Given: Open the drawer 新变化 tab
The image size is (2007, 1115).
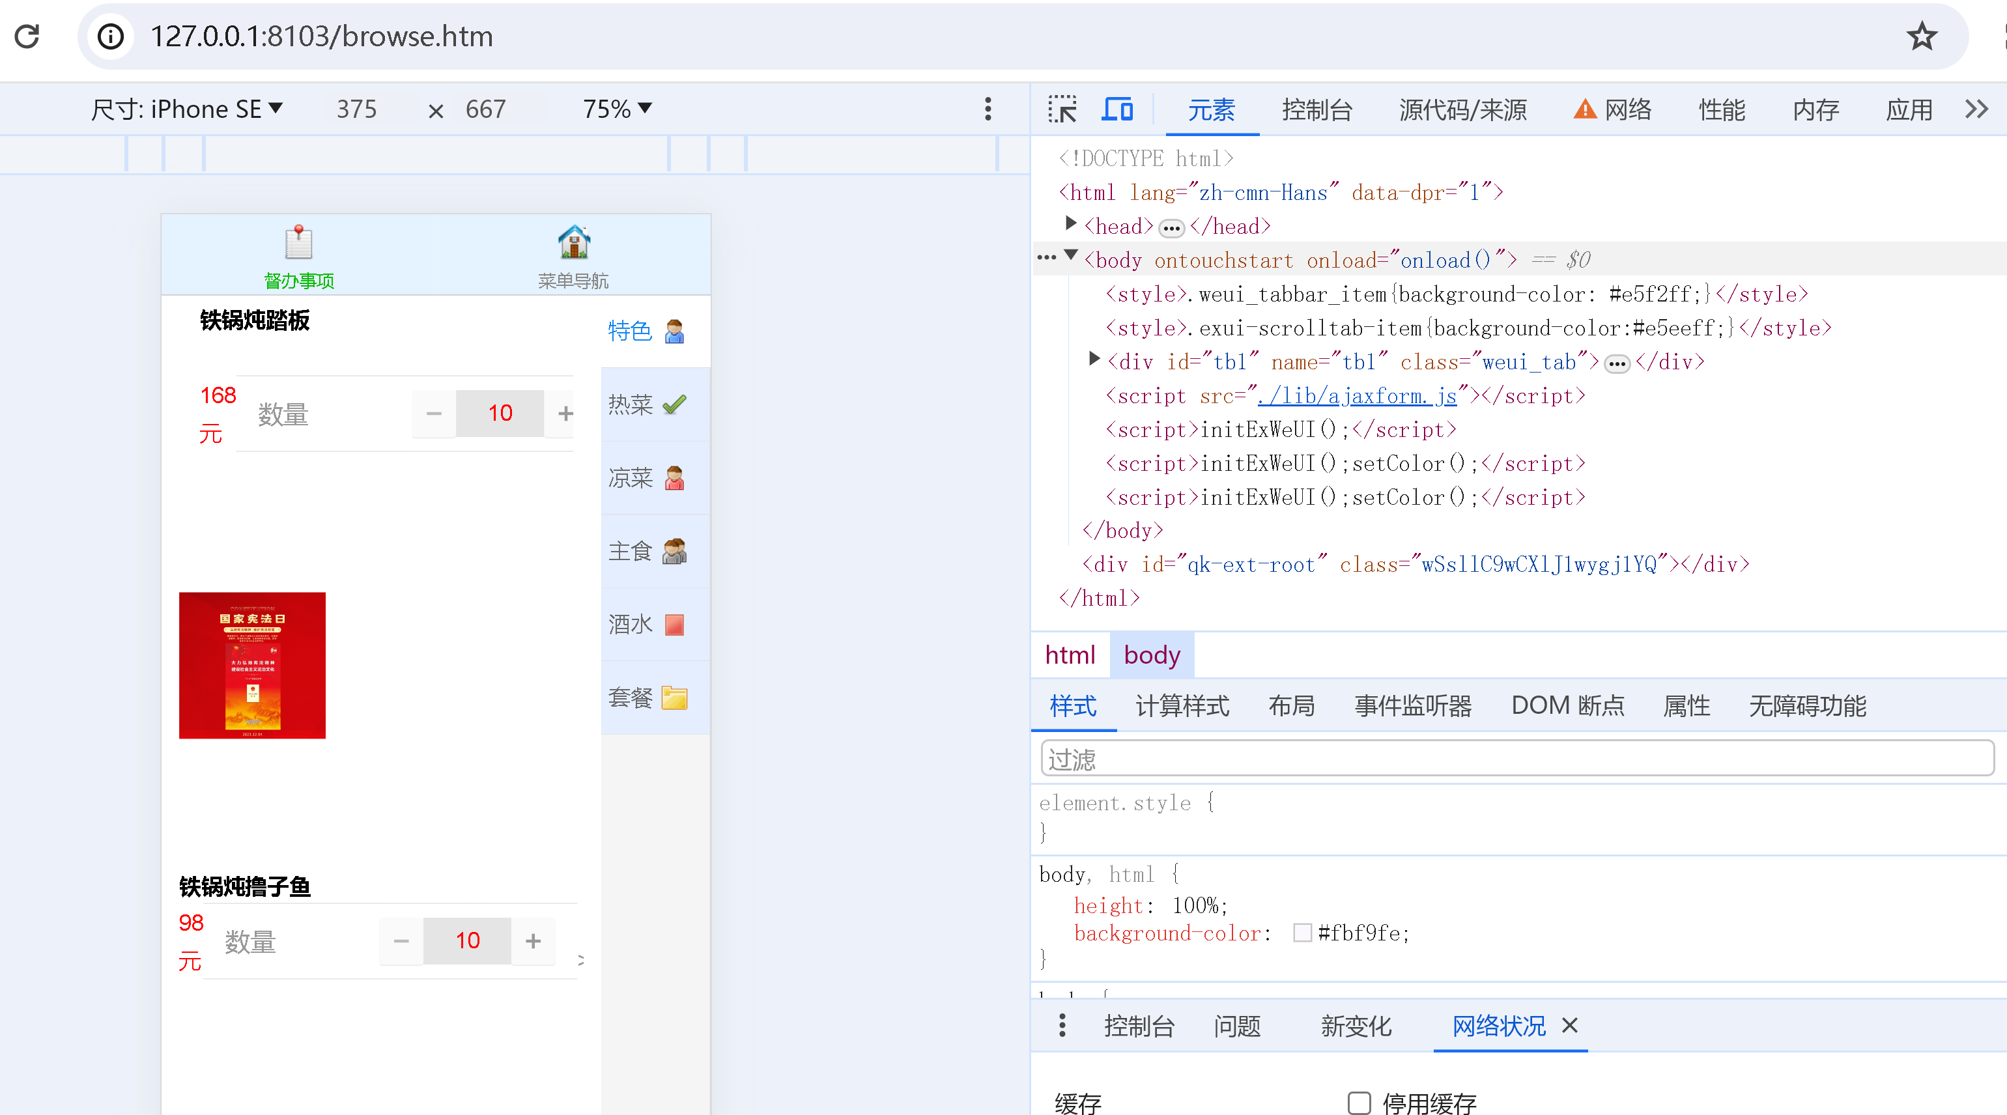Looking at the screenshot, I should pyautogui.click(x=1356, y=1026).
